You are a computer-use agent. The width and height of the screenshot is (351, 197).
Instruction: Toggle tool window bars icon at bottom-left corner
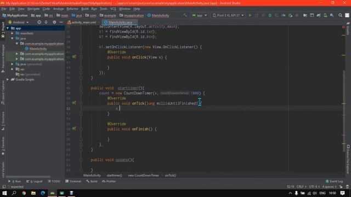tap(4, 187)
